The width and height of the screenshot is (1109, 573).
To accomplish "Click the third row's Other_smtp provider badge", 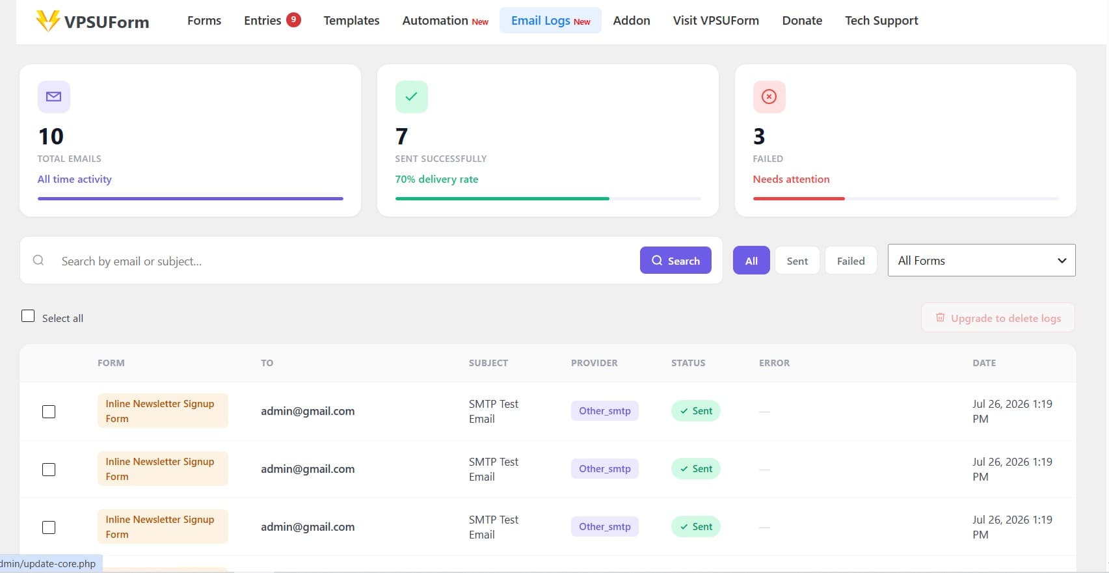I will [605, 527].
